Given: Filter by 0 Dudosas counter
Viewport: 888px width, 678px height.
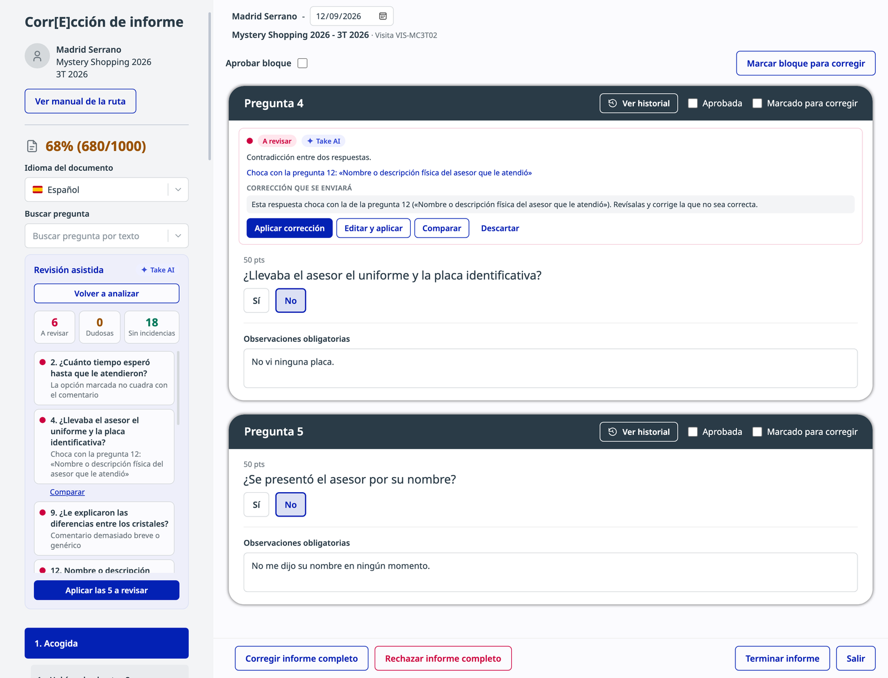Looking at the screenshot, I should (x=100, y=327).
